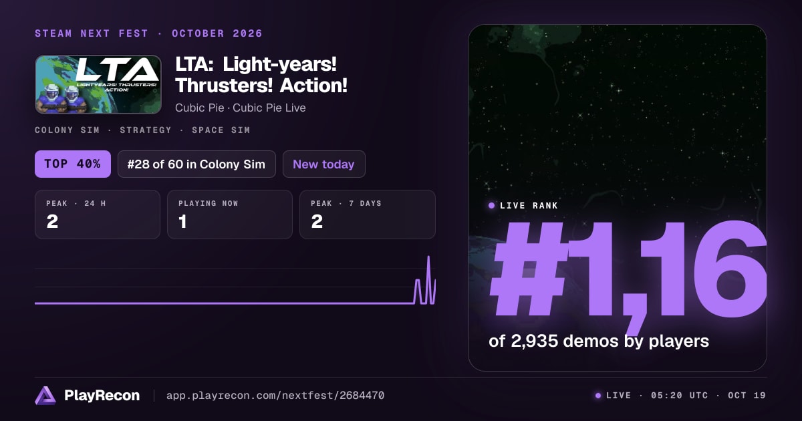Click the PlayRecon brand name

[102, 396]
